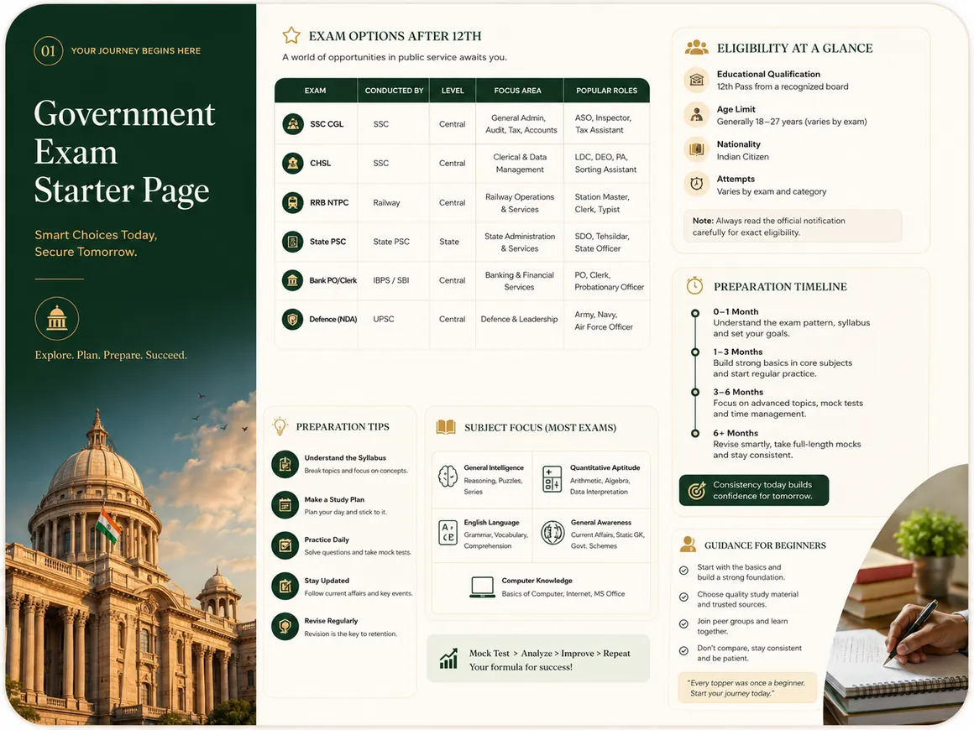The width and height of the screenshot is (974, 730).
Task: Click the Guidance for Beginners person icon
Action: (x=688, y=545)
